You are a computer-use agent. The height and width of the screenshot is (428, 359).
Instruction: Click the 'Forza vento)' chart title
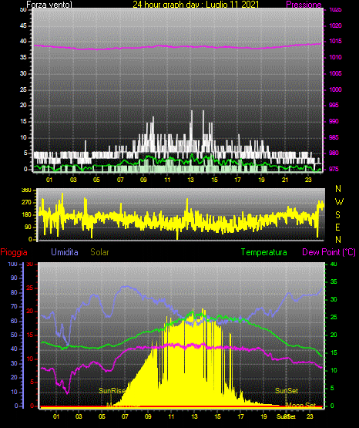(x=49, y=5)
